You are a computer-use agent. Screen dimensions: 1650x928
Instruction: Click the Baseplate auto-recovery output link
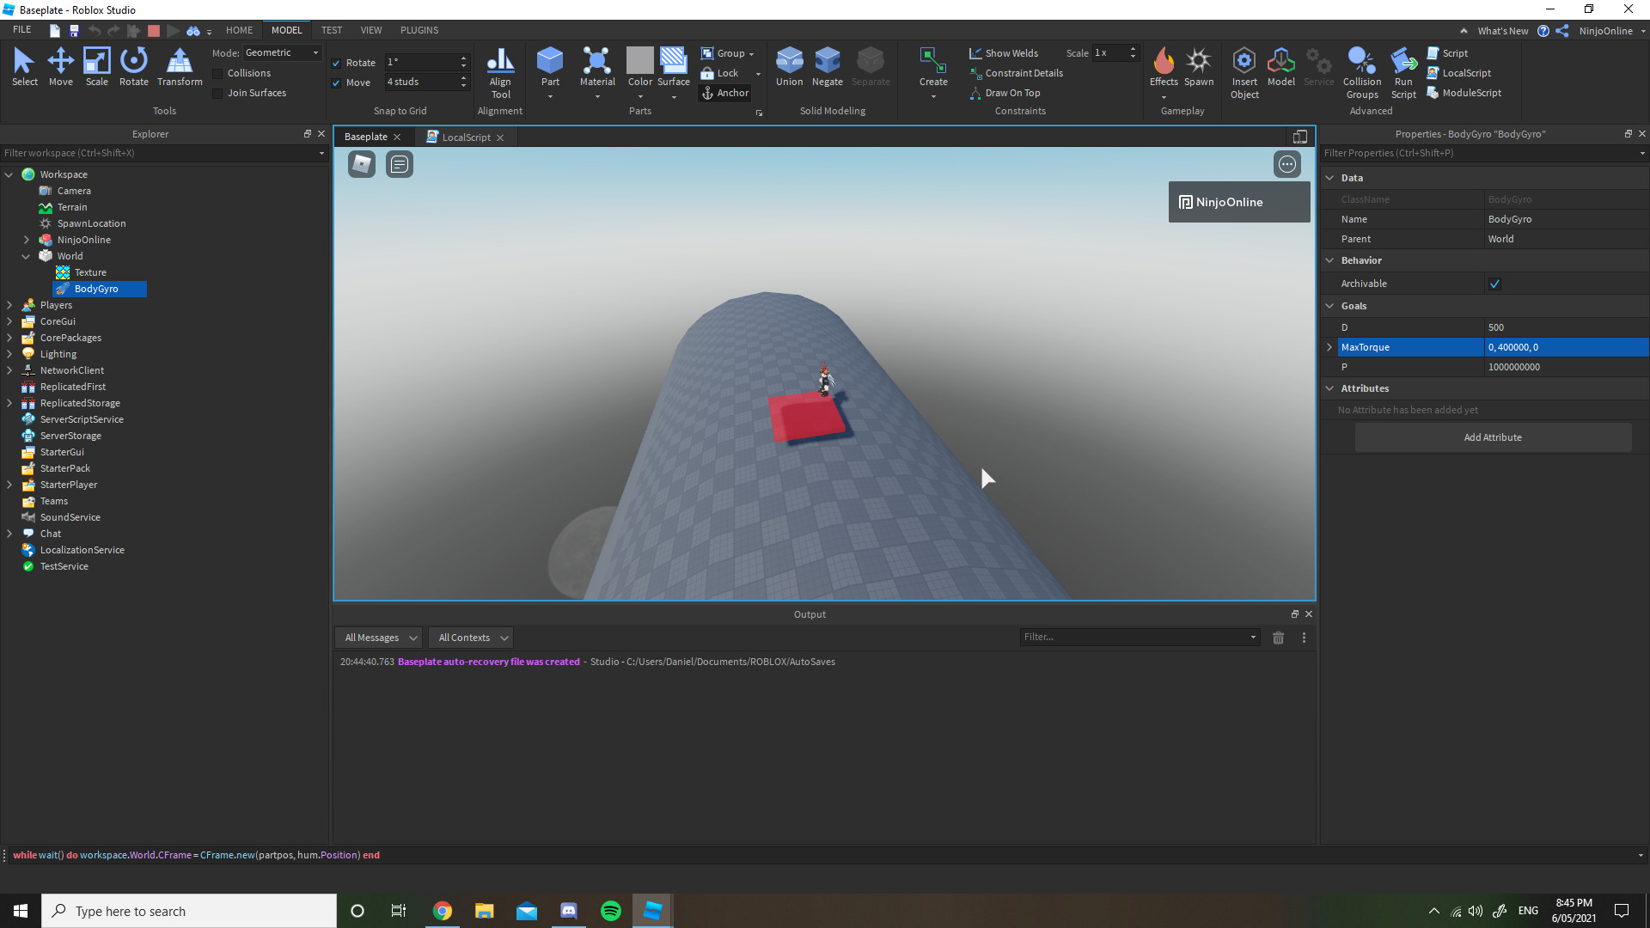click(488, 662)
